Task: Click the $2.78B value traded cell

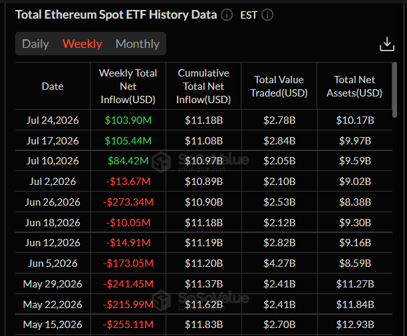Action: tap(279, 120)
